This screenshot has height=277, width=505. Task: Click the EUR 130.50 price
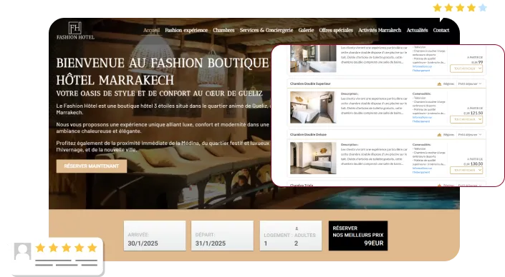473,163
